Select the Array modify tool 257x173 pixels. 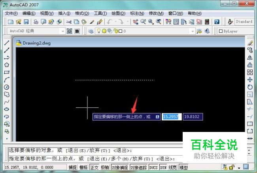click(250, 72)
